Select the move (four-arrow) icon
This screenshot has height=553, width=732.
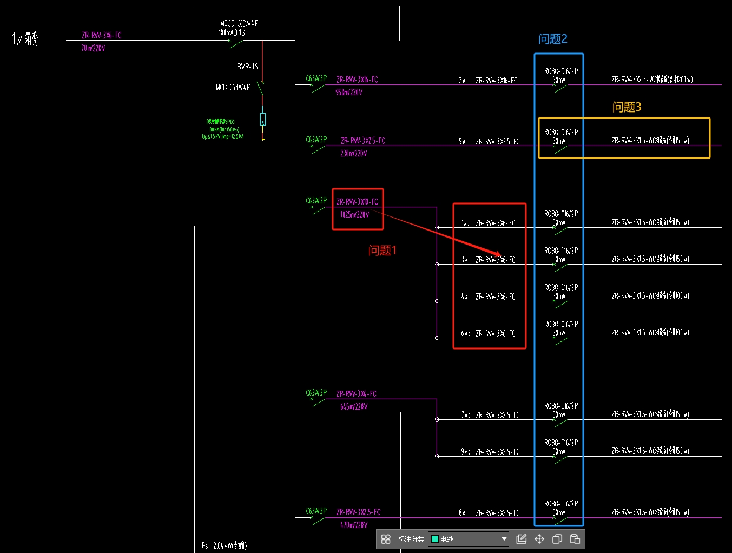point(539,539)
